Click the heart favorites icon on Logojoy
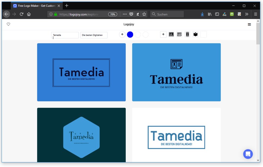 8,24
